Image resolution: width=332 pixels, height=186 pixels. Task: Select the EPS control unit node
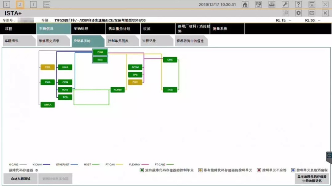[135, 75]
